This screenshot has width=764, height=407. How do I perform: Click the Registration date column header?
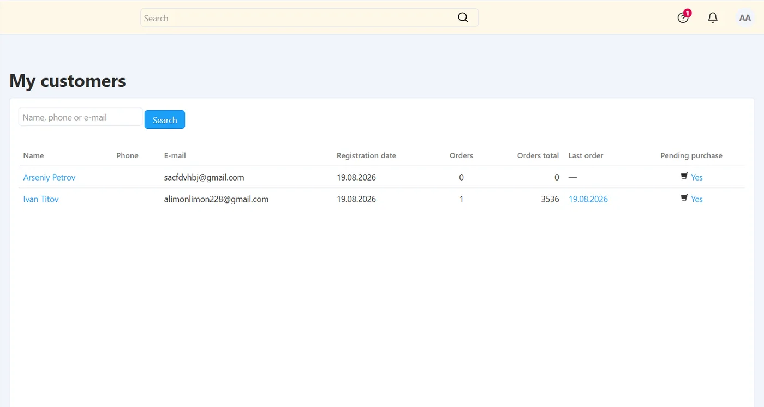pyautogui.click(x=366, y=155)
